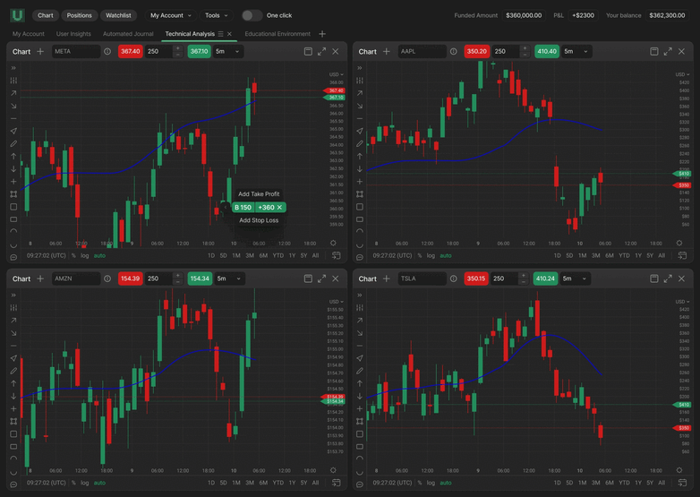The height and width of the screenshot is (497, 700).
Task: Switch to the My Account tab
Action: click(29, 34)
